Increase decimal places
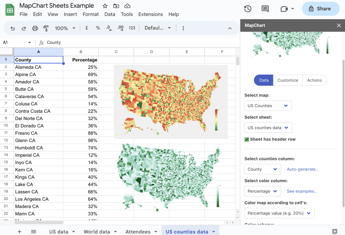Image resolution: width=345 pixels, height=235 pixels. pyautogui.click(x=120, y=28)
